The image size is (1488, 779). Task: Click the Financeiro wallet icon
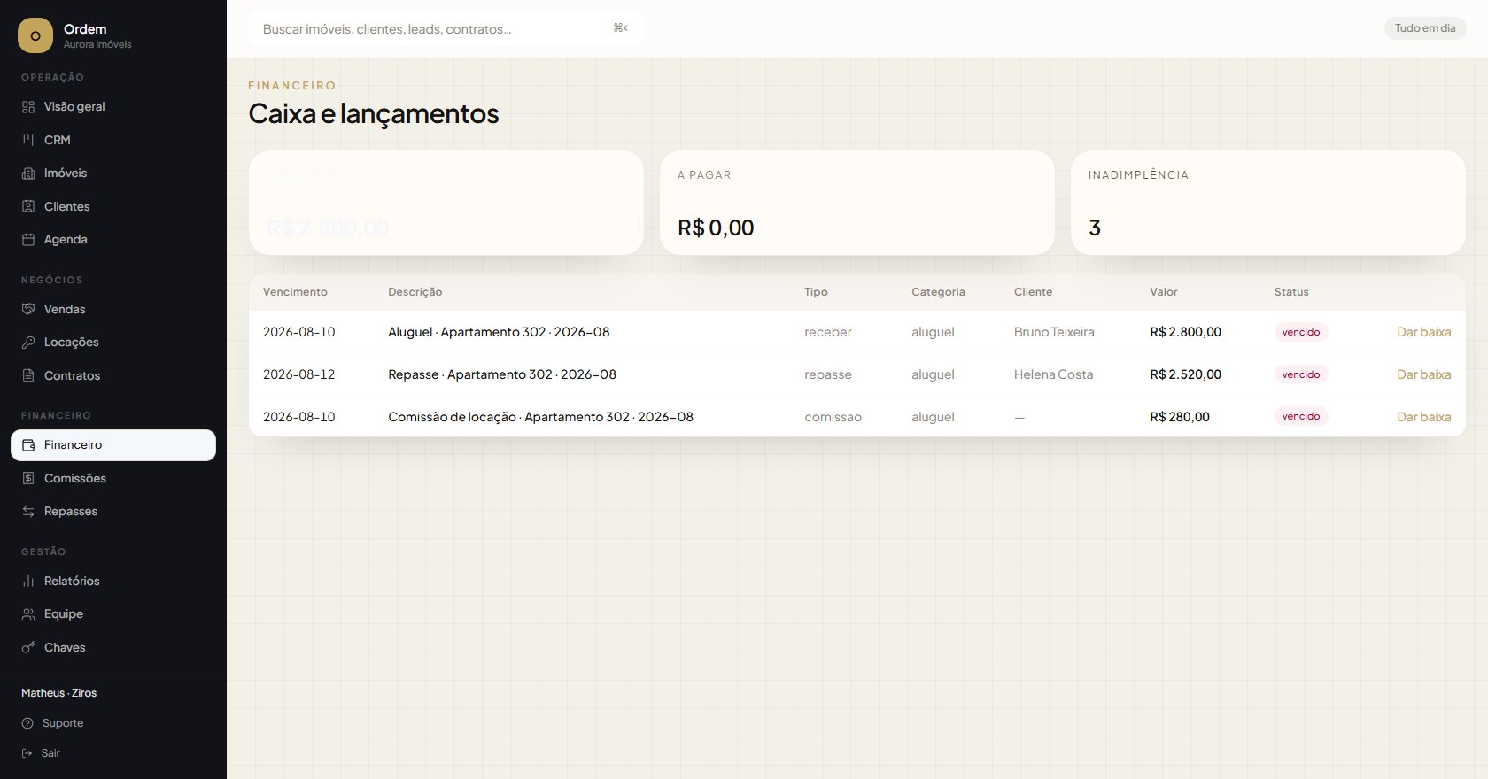(x=28, y=445)
